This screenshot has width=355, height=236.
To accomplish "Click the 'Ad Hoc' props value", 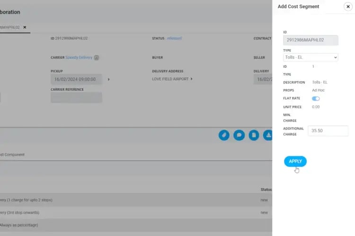I will tap(318, 90).
